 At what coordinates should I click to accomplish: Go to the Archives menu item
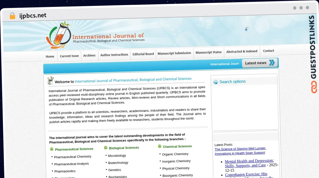[x=89, y=55]
